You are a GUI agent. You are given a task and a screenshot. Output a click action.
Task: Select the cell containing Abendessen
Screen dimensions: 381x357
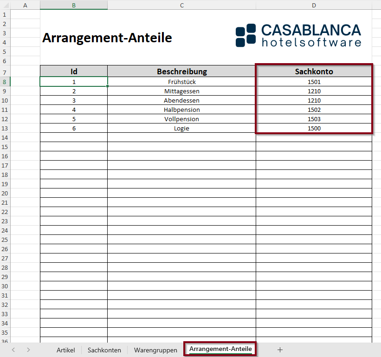point(182,100)
